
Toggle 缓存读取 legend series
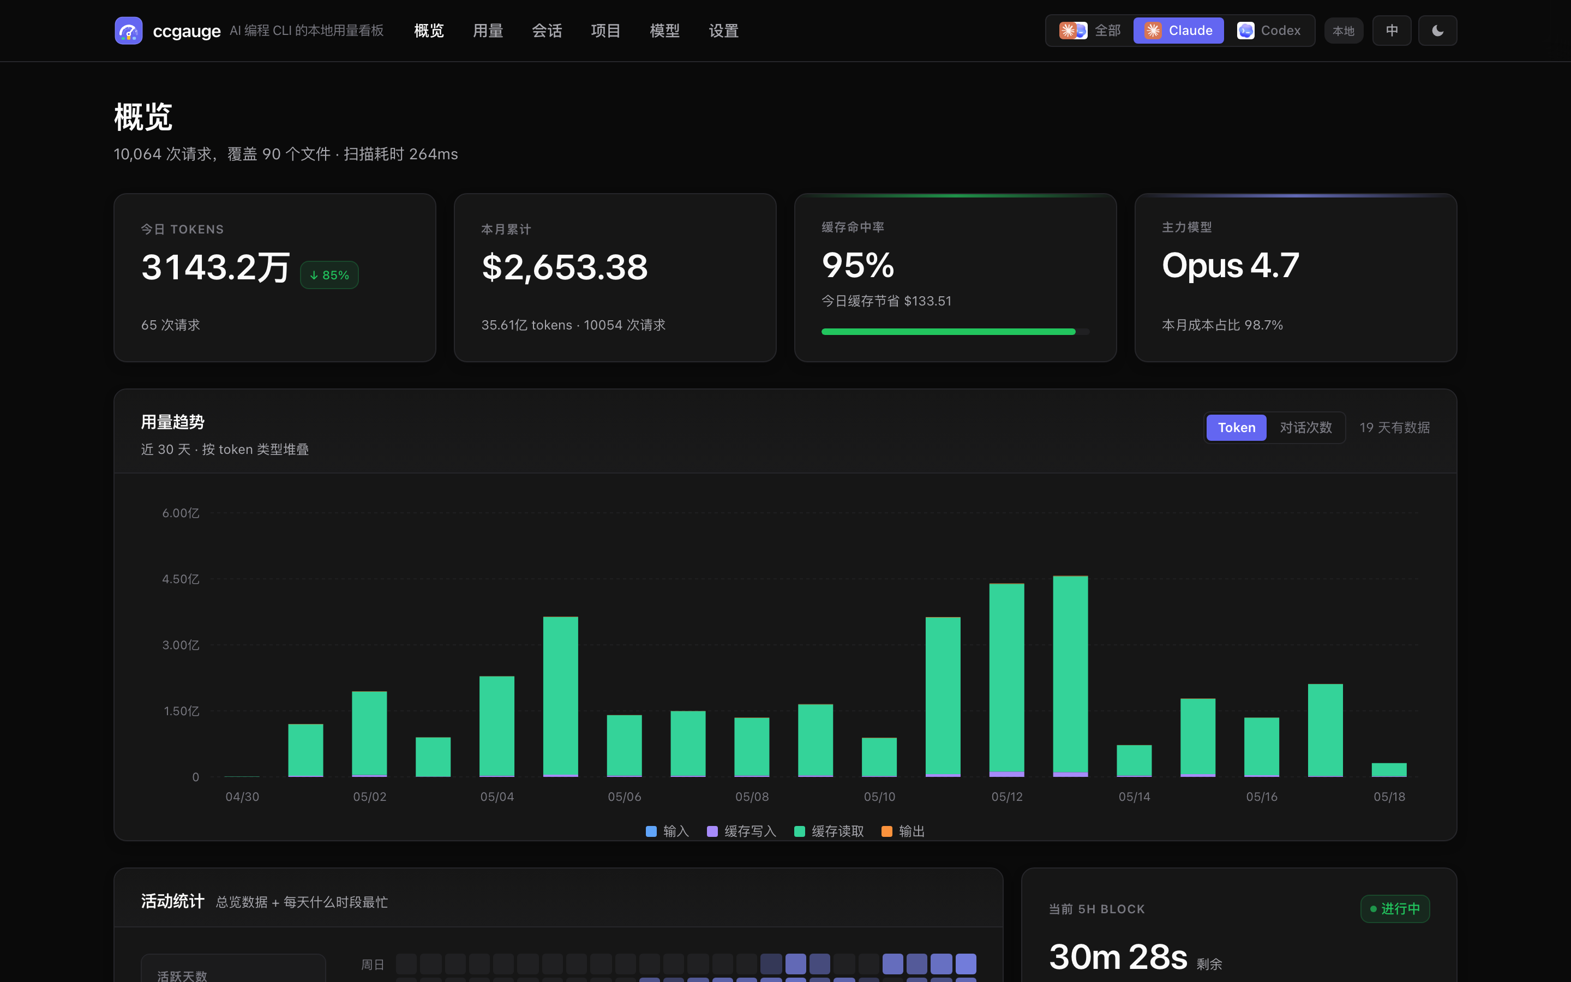829,831
